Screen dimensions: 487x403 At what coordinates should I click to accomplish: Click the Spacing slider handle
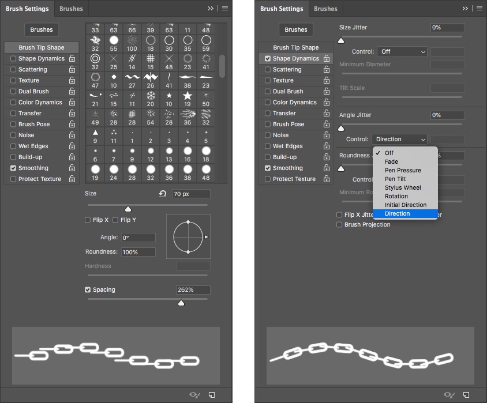pyautogui.click(x=181, y=303)
